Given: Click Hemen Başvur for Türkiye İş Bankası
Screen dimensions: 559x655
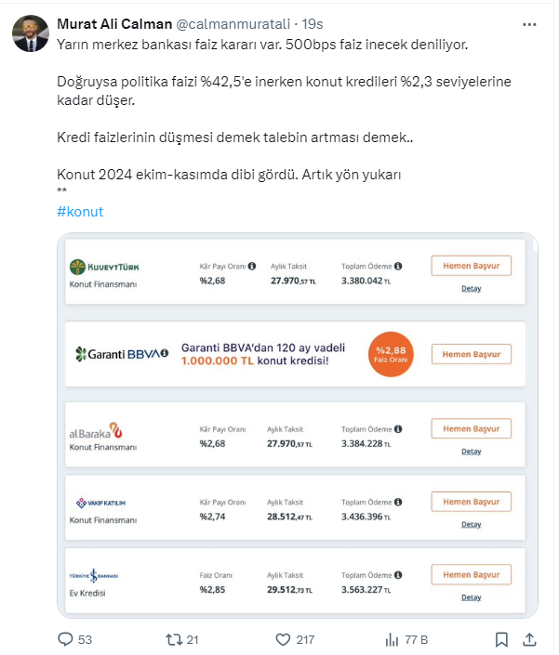Looking at the screenshot, I should (471, 574).
